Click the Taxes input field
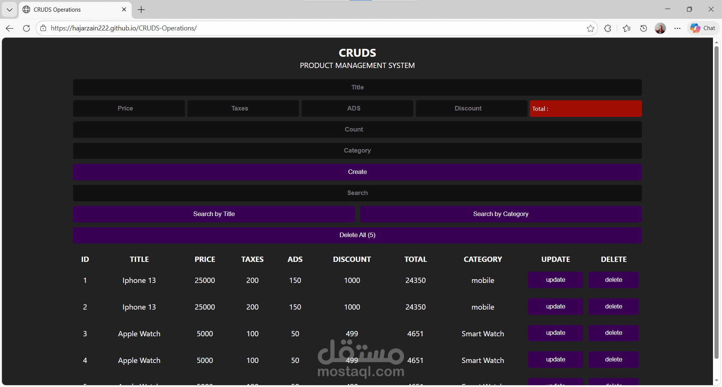 tap(243, 108)
